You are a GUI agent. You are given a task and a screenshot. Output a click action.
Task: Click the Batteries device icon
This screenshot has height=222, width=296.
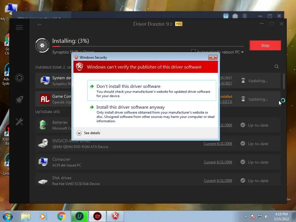(x=43, y=125)
